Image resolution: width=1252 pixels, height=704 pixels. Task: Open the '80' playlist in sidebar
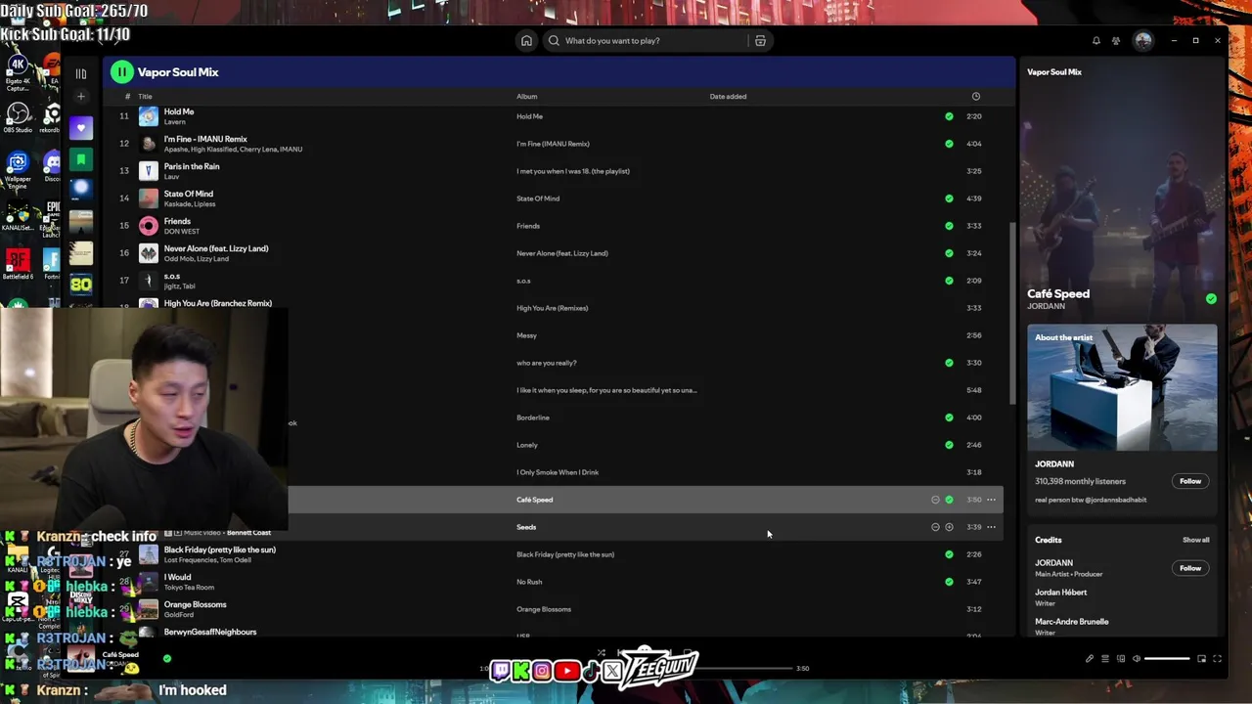coord(81,285)
